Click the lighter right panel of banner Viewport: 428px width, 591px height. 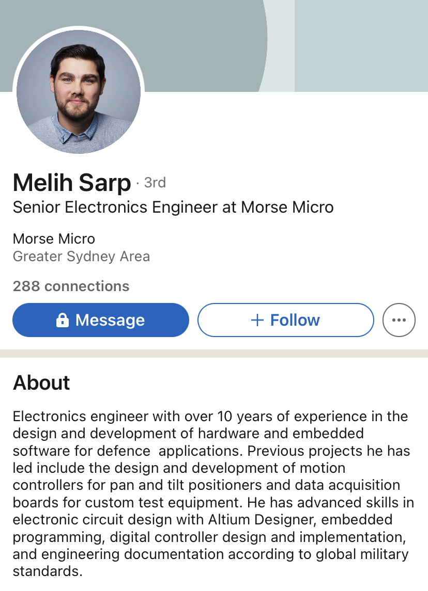361,45
